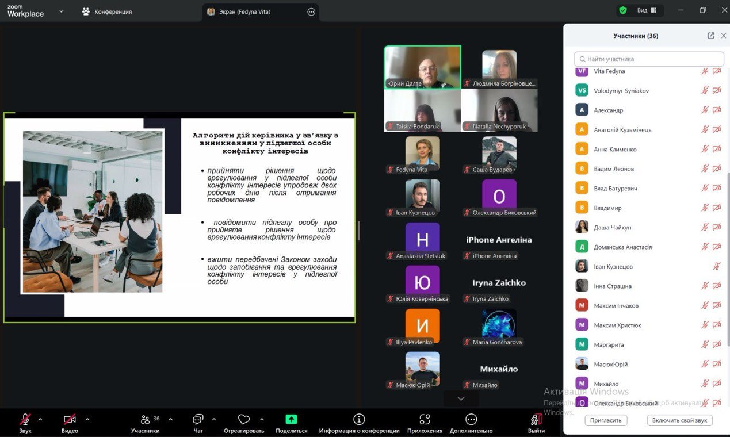Viewport: 730px width, 437px height.
Task: Click the green Поделиться share screen icon
Action: (x=291, y=420)
